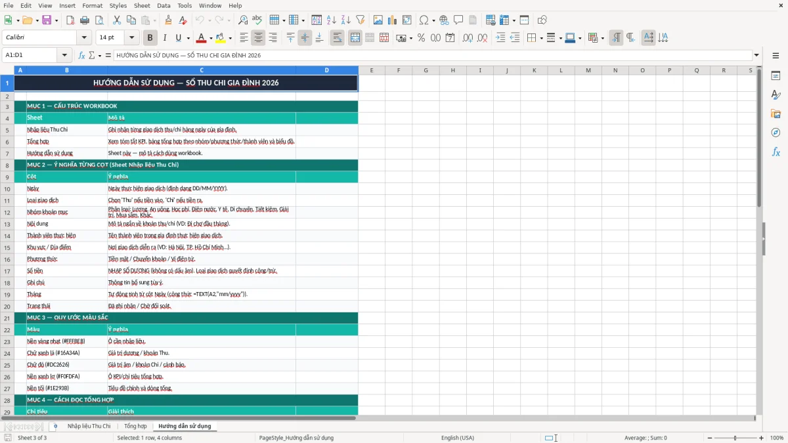788x443 pixels.
Task: Click the Copy icon
Action: (x=131, y=20)
